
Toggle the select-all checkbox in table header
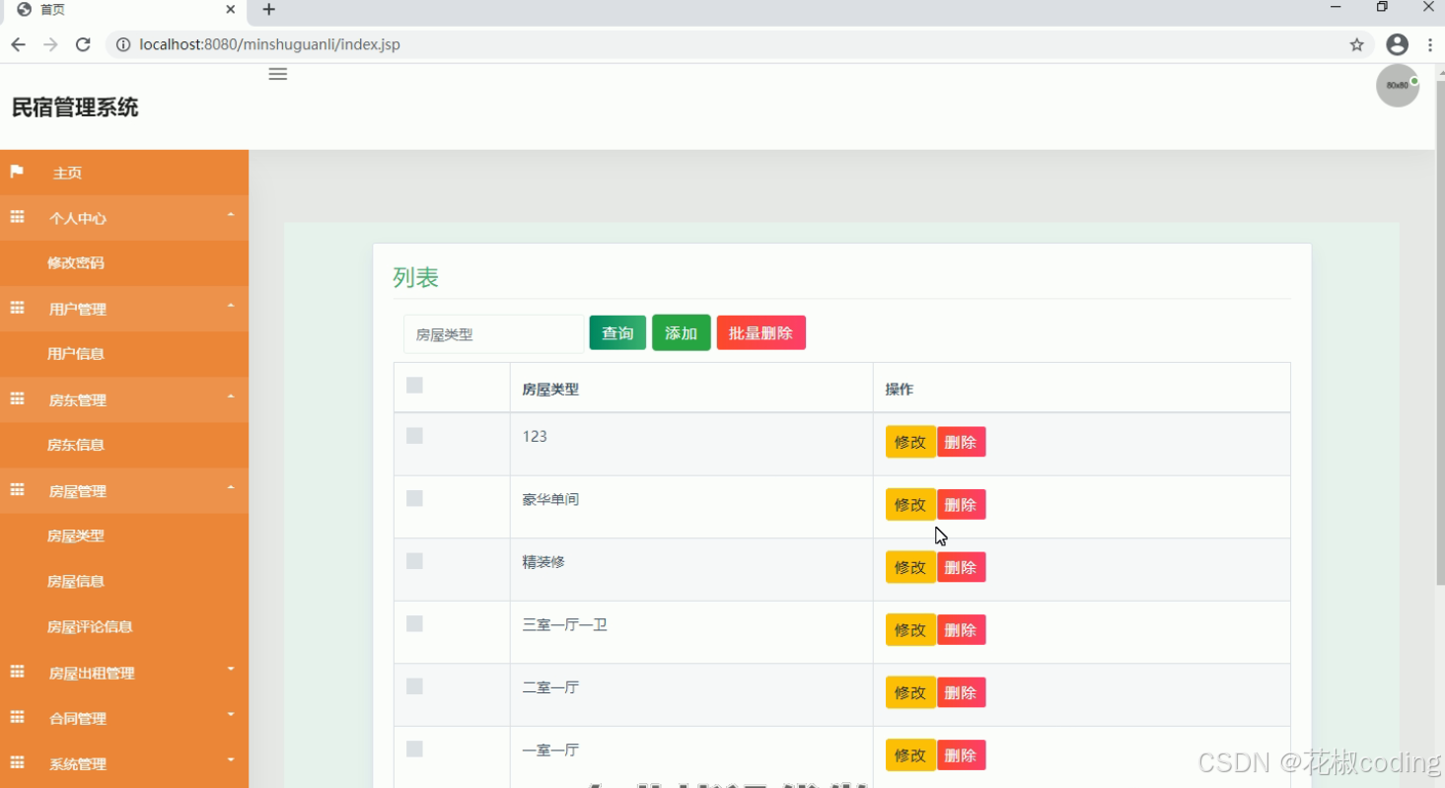click(414, 385)
